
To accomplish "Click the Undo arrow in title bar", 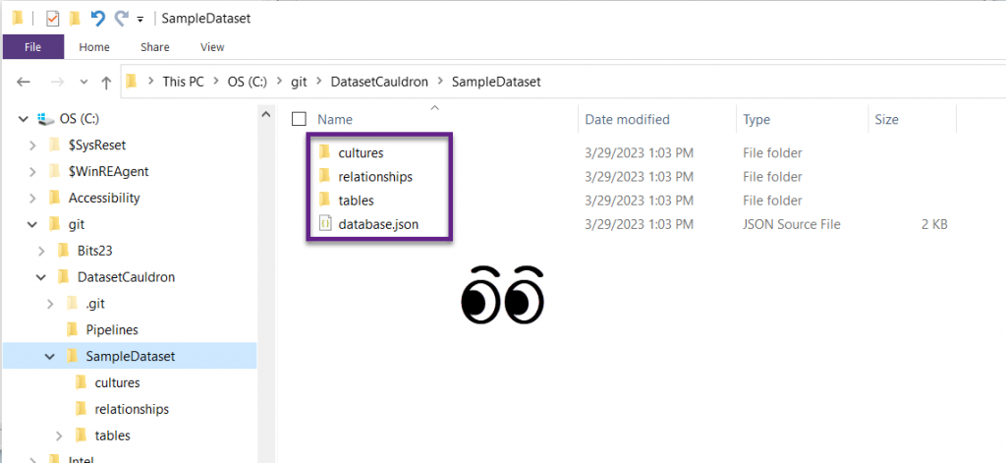I will (x=98, y=19).
